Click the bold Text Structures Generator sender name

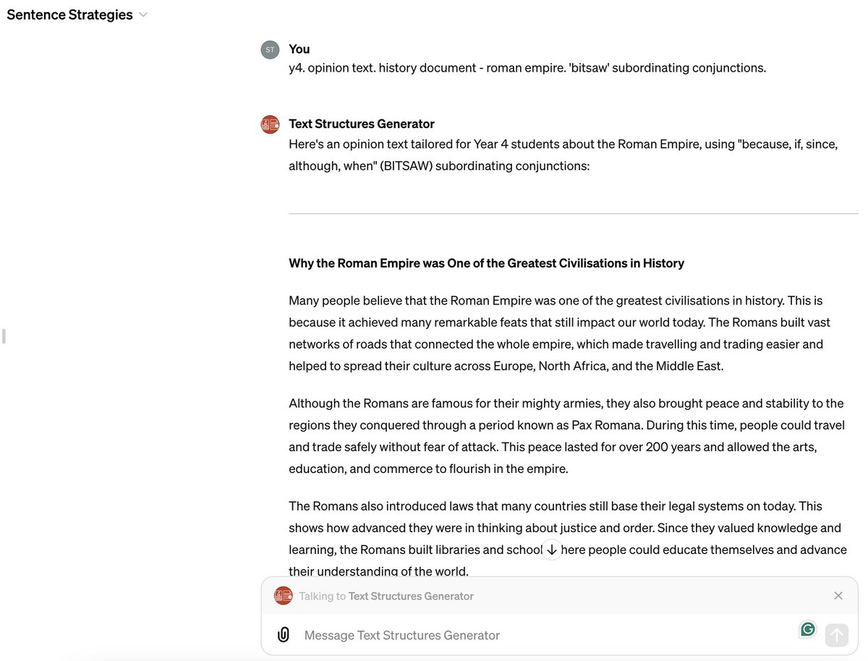(362, 124)
